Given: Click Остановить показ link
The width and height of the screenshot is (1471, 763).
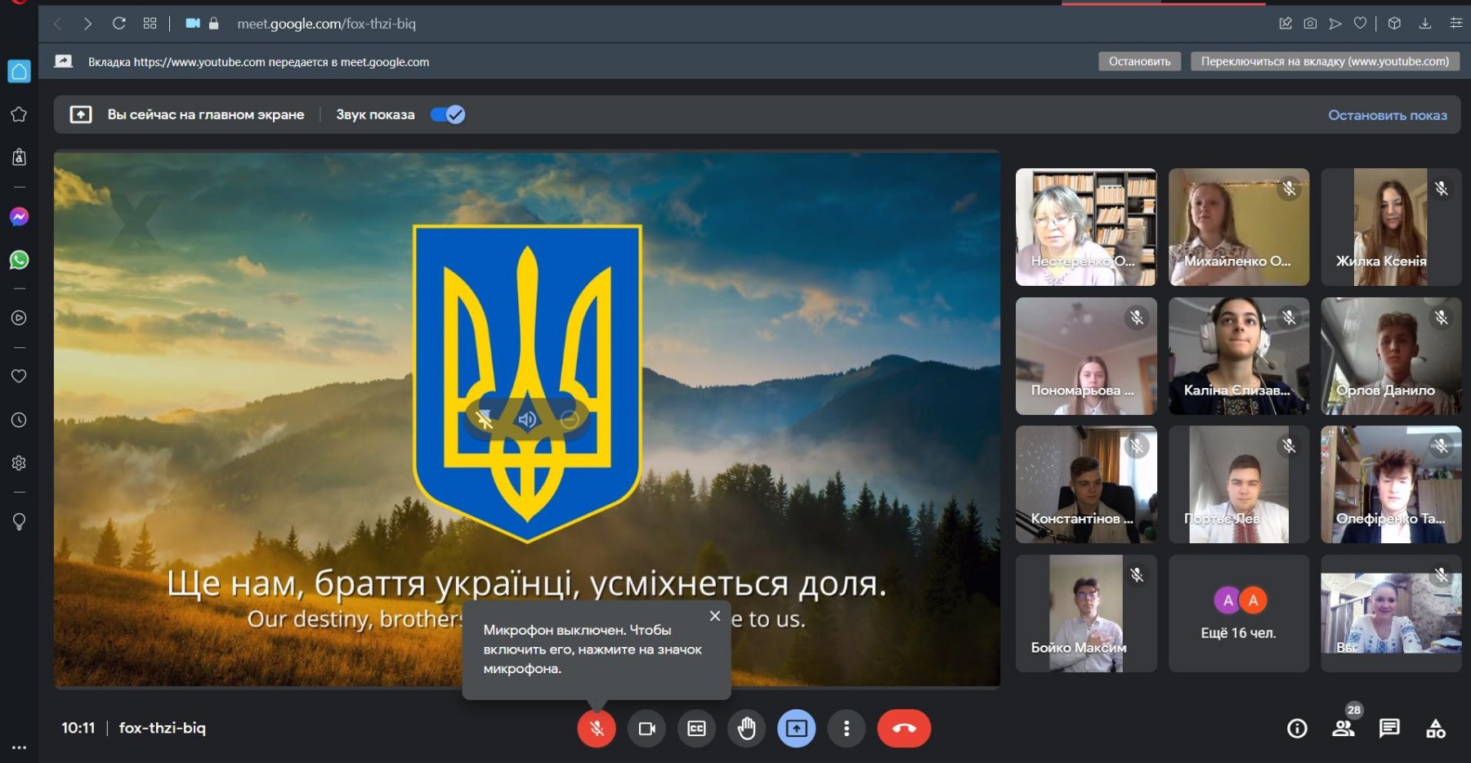Looking at the screenshot, I should 1387,115.
